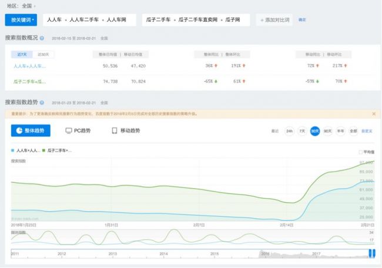This screenshot has height=268, width=382.
Task: Click the pie icon in 整体趋势
Action: pyautogui.click(x=19, y=130)
